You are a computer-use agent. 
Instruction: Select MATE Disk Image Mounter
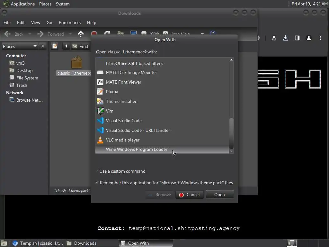click(162, 72)
